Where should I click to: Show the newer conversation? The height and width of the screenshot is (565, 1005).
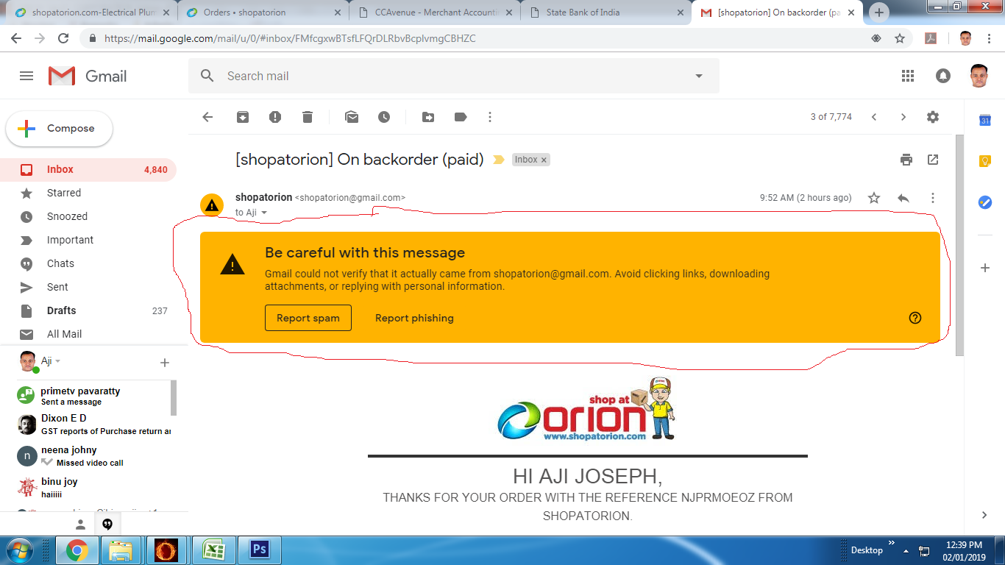[x=874, y=117]
